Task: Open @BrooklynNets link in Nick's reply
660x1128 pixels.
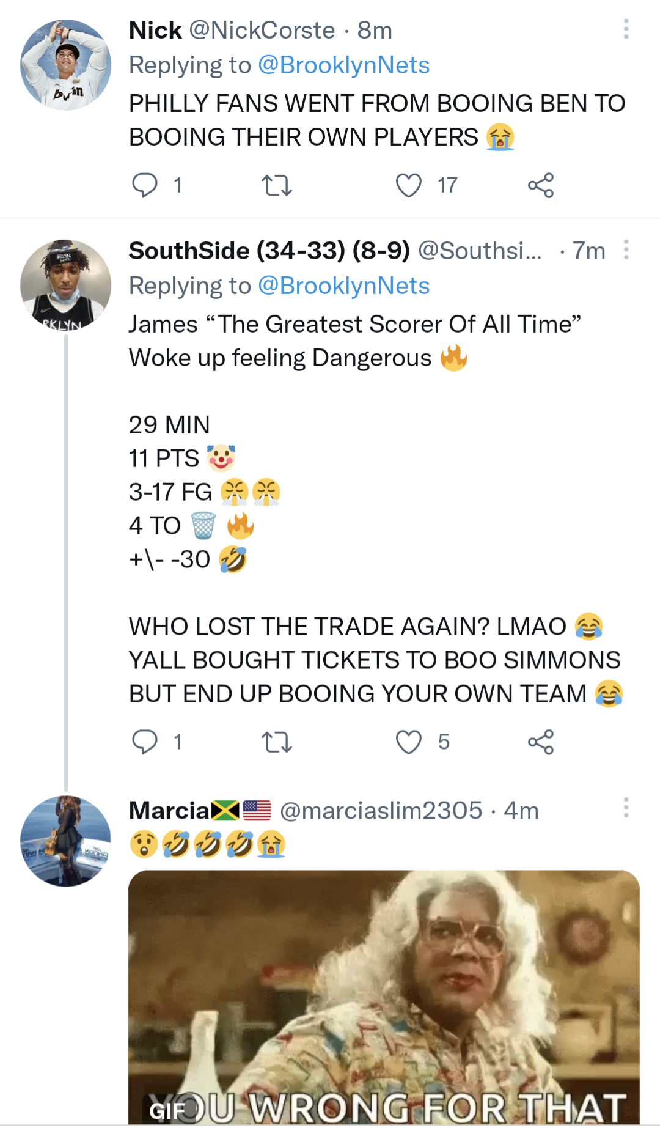Action: point(343,65)
